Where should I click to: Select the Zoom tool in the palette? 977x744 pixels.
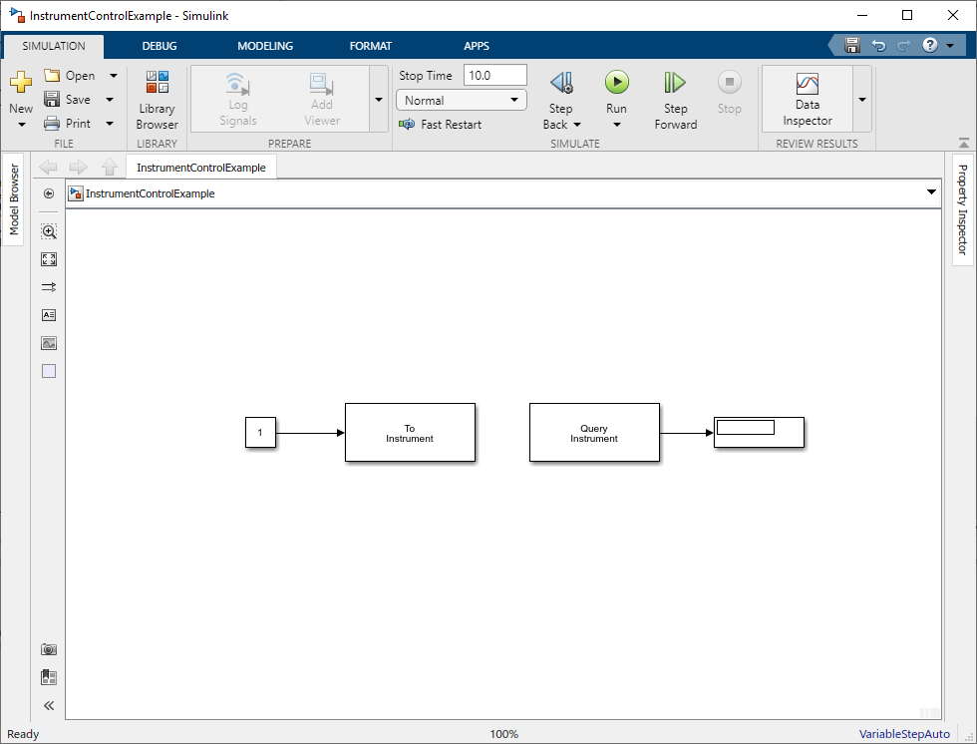click(49, 231)
